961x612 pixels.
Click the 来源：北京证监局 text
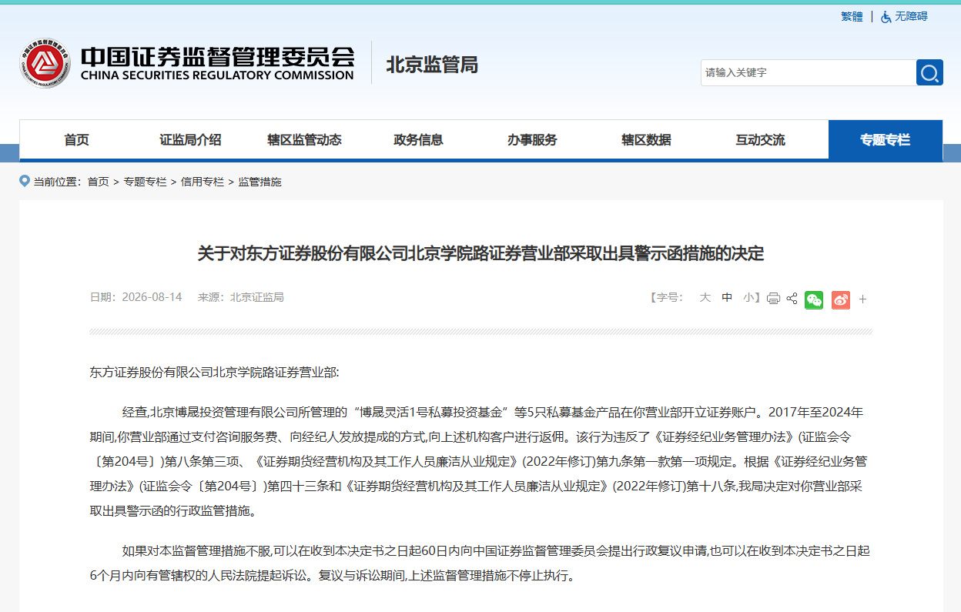click(x=241, y=297)
